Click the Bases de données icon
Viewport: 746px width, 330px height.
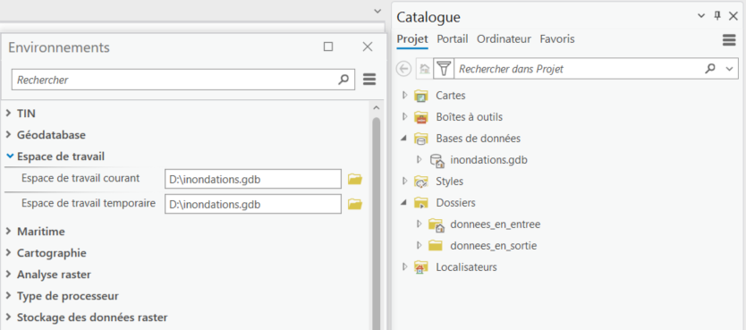click(421, 139)
